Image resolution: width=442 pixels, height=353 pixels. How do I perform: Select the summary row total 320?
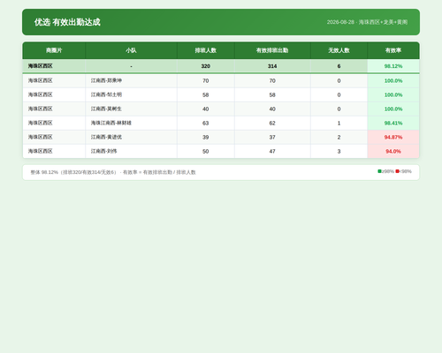point(206,66)
